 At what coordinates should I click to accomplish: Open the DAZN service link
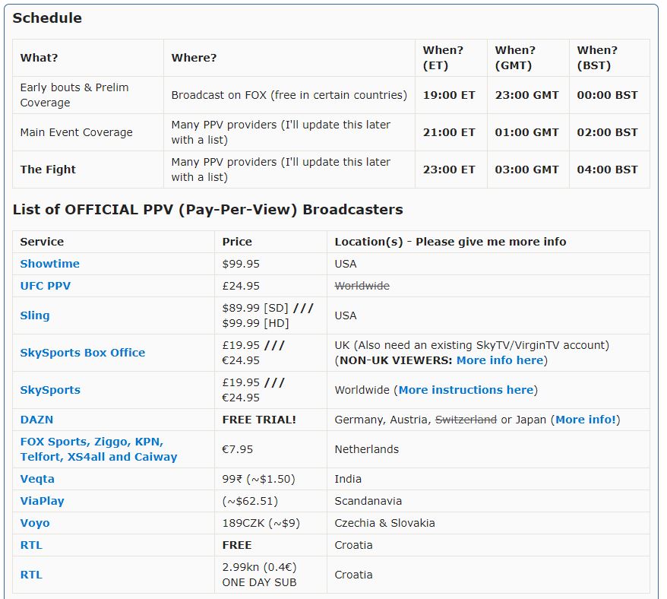pos(36,420)
